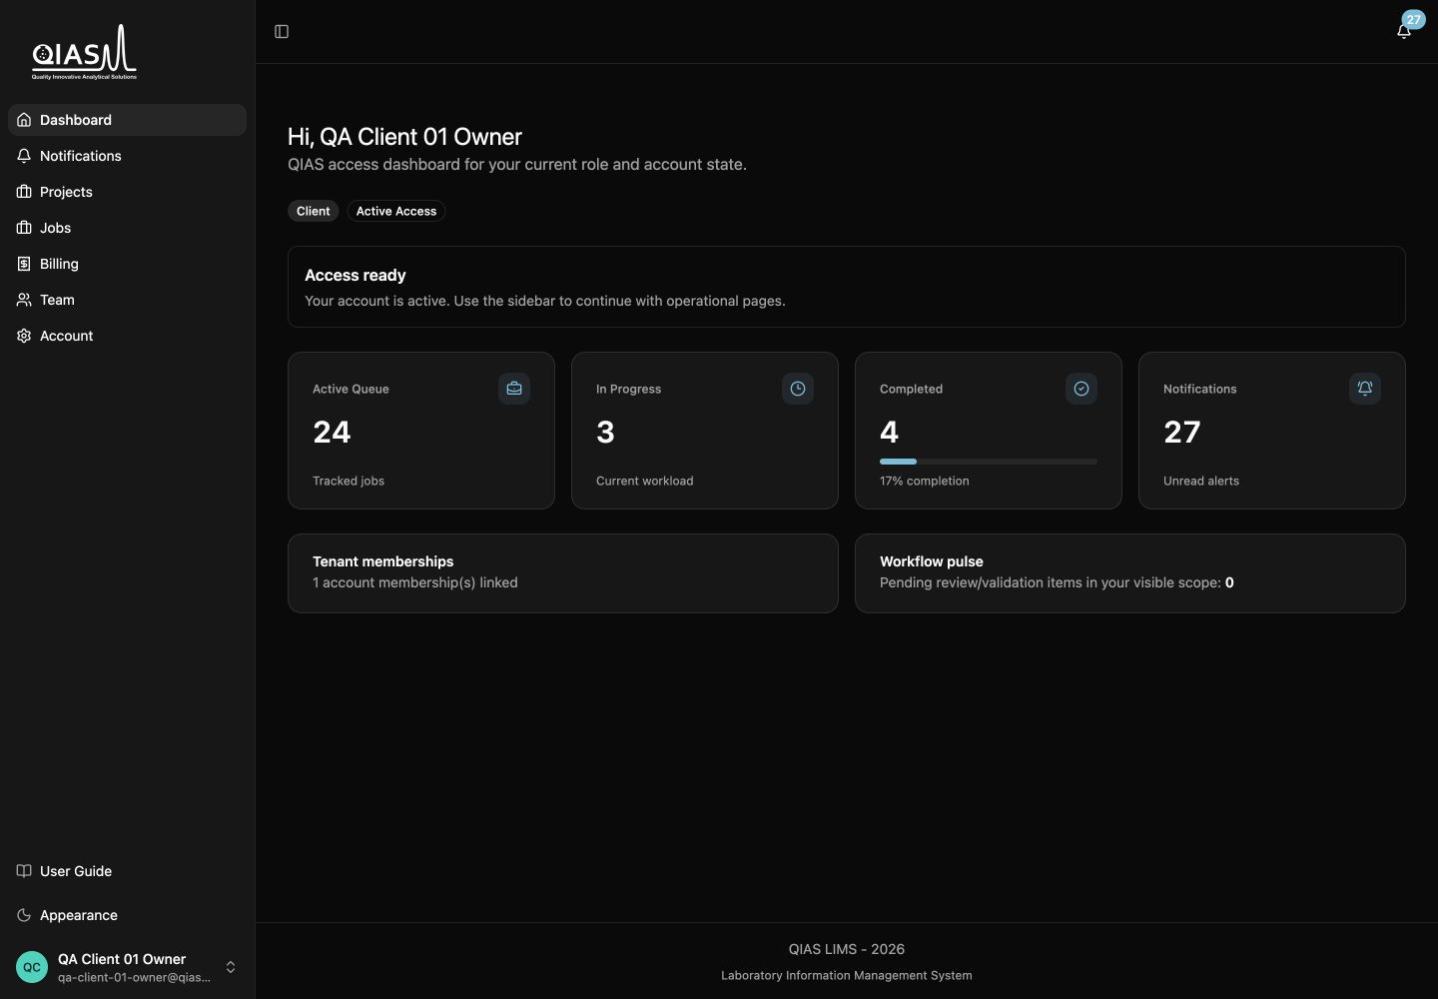The height and width of the screenshot is (999, 1438).
Task: Toggle the sidebar collapse icon
Action: coord(282,32)
